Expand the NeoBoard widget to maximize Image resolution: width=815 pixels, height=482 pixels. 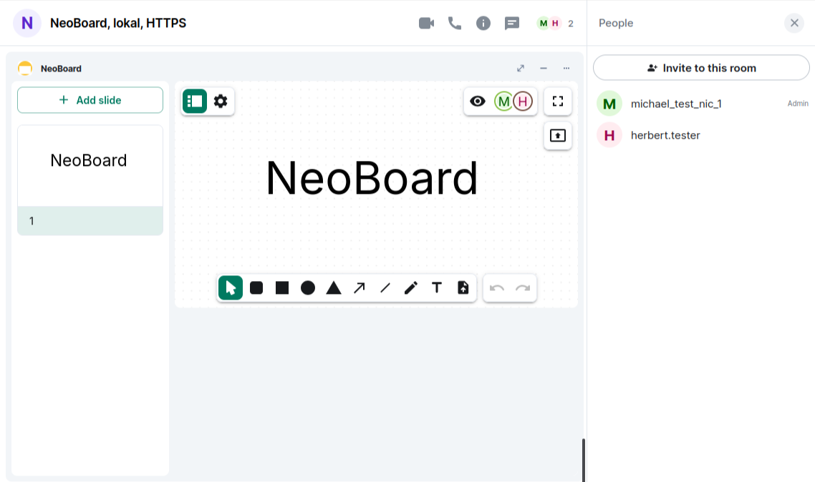521,69
